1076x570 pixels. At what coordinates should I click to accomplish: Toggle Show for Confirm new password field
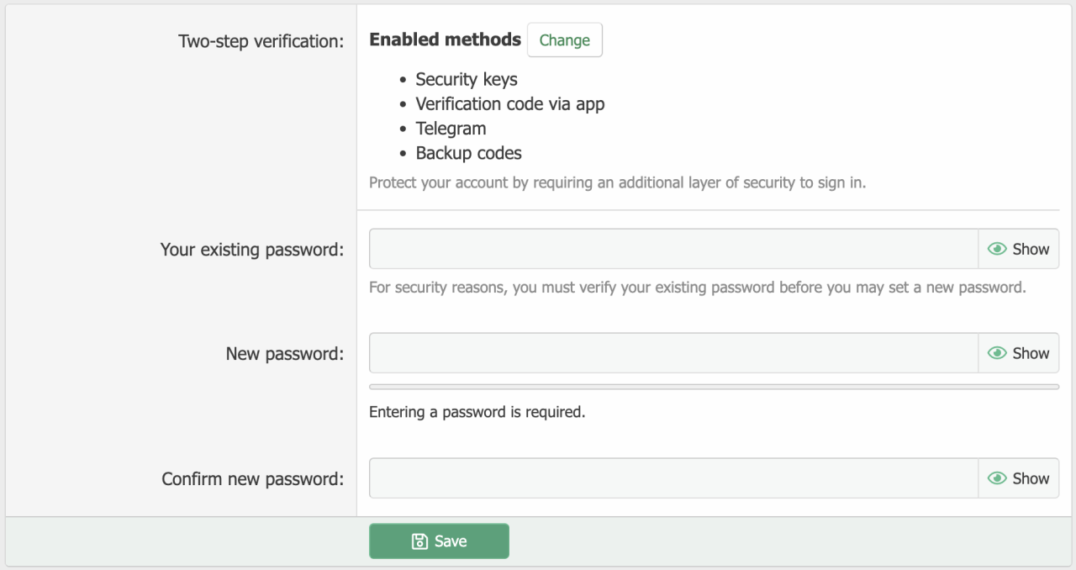(x=1018, y=478)
